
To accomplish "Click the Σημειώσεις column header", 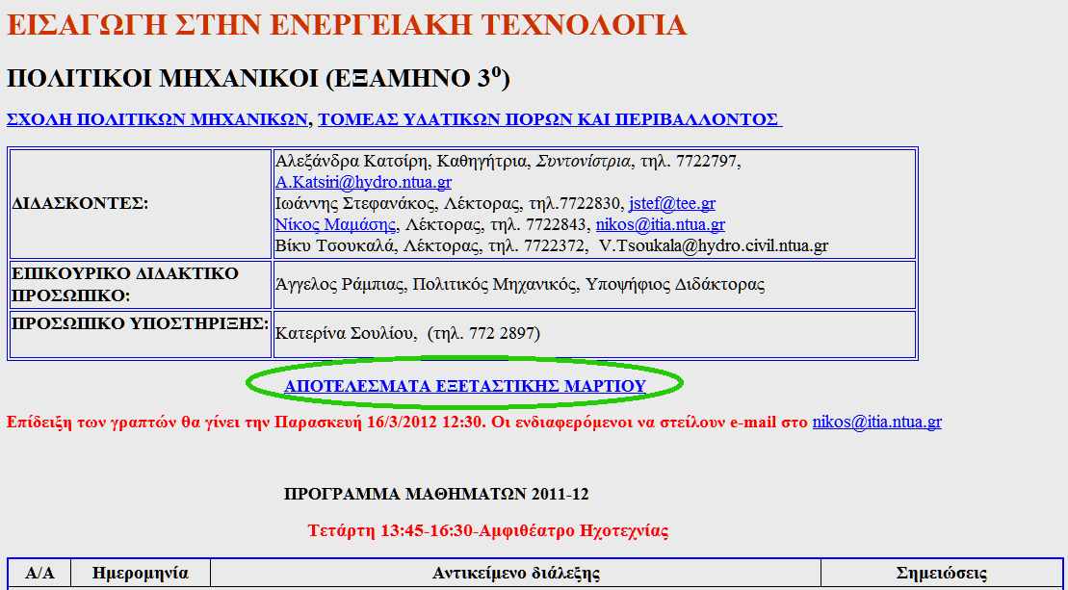I will pos(941,574).
